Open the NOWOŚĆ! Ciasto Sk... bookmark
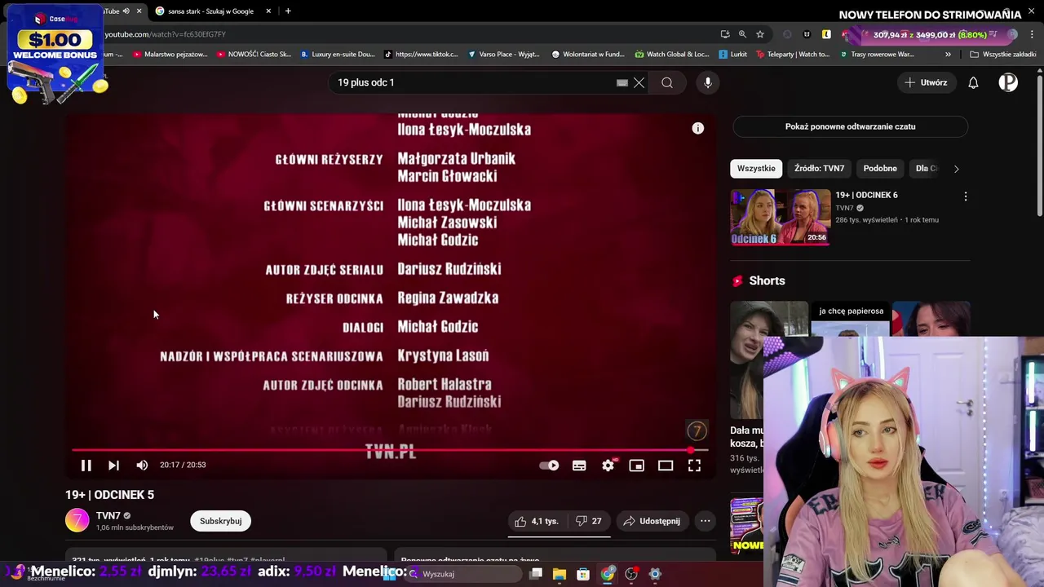This screenshot has height=587, width=1044. tap(254, 55)
